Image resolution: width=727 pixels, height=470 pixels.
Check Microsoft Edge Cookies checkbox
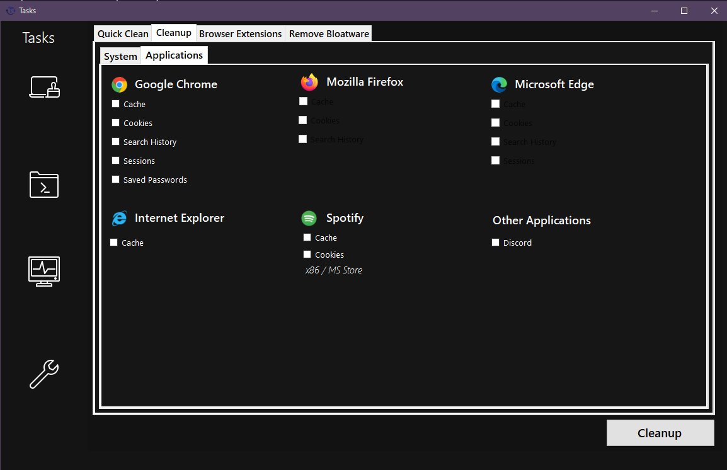(x=496, y=123)
